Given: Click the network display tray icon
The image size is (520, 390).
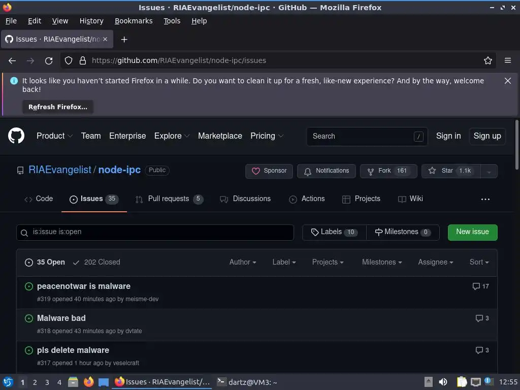Looking at the screenshot, I should coord(475,382).
